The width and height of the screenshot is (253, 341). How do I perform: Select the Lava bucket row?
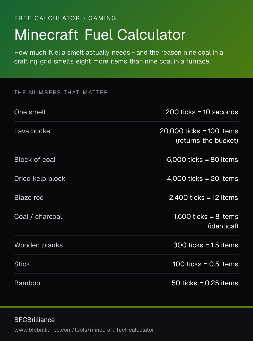click(126, 136)
